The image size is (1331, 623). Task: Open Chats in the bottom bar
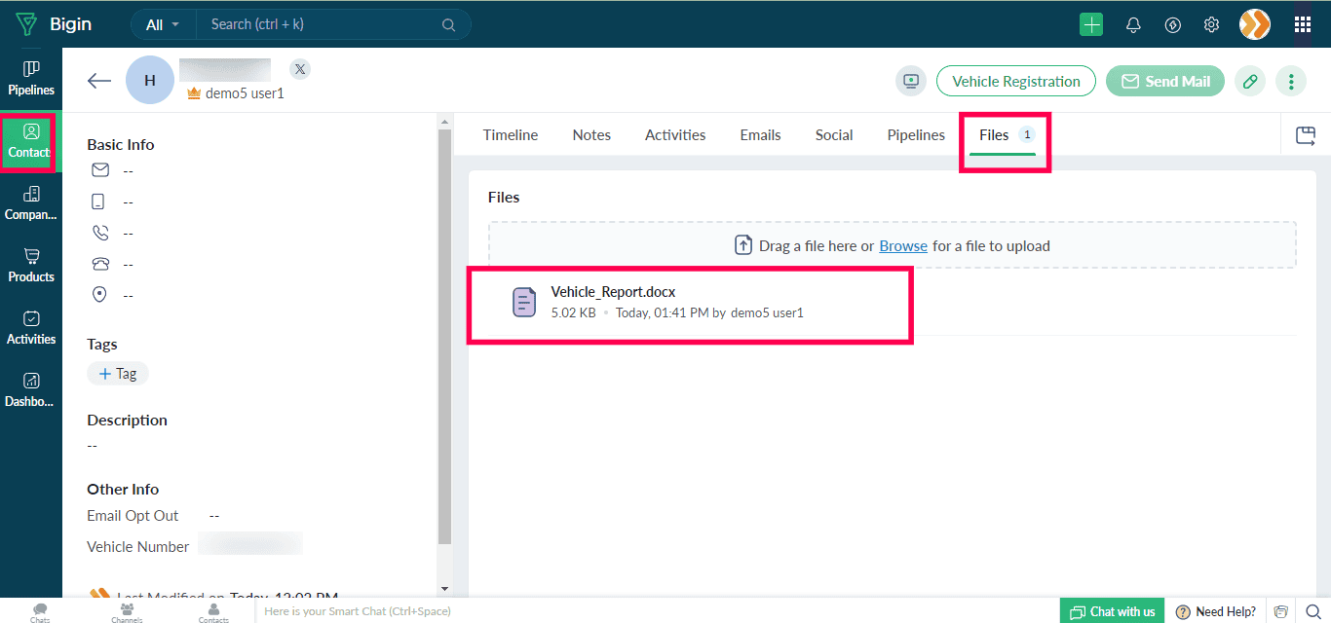[40, 611]
